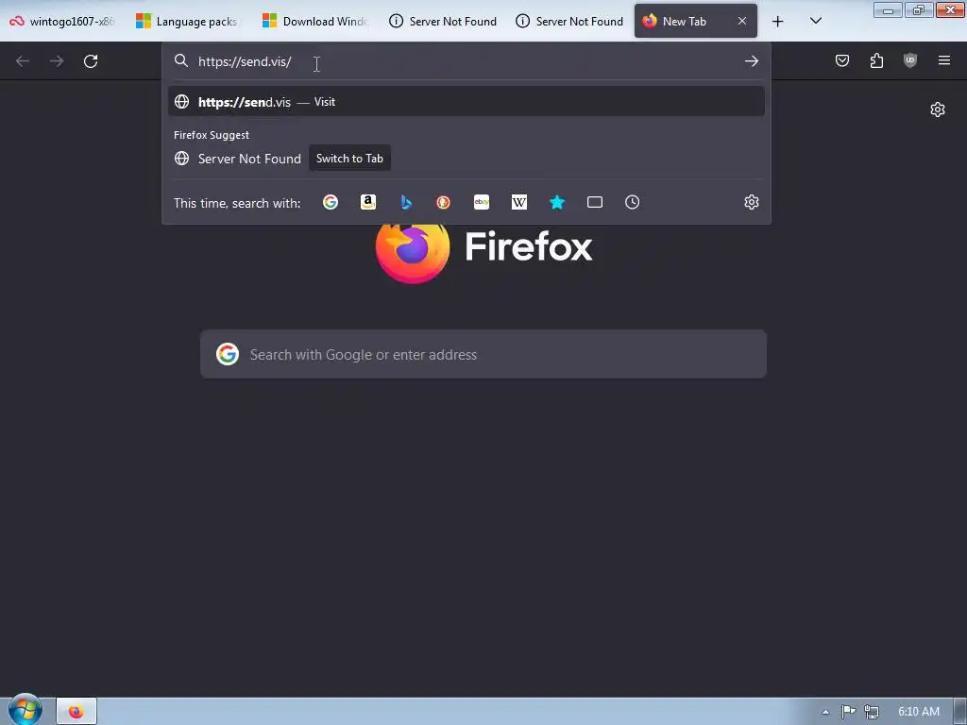Search bookmarks with the star icon

click(x=557, y=202)
